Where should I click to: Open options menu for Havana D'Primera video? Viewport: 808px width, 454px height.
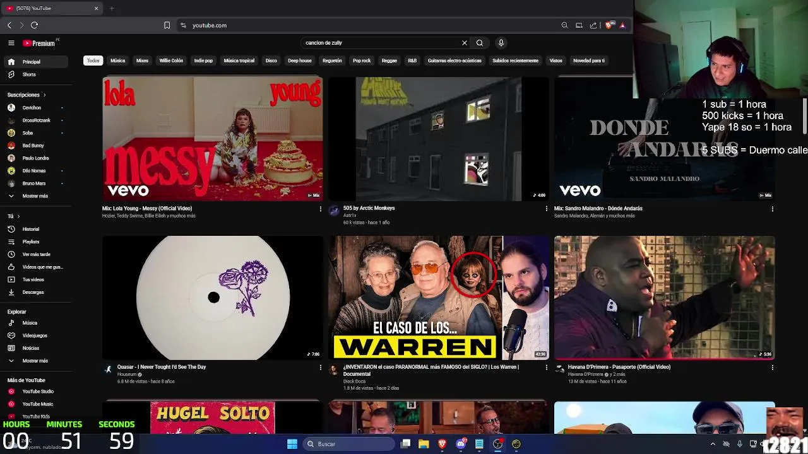pyautogui.click(x=772, y=368)
